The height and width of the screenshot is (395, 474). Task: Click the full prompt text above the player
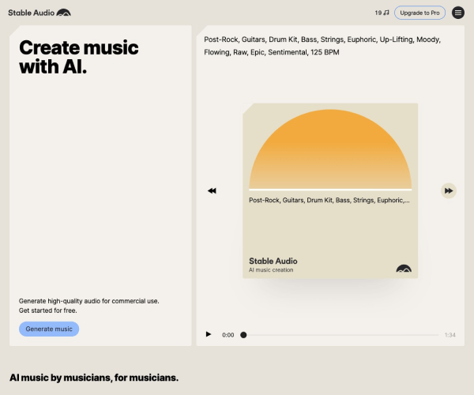coord(322,45)
